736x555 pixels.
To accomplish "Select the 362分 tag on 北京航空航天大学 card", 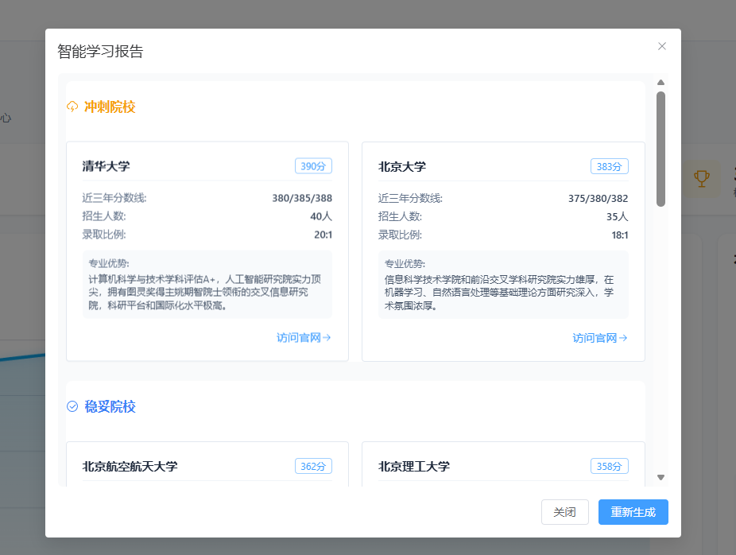I will pyautogui.click(x=313, y=466).
